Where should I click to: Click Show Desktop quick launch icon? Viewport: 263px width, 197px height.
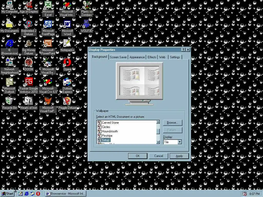point(21,194)
